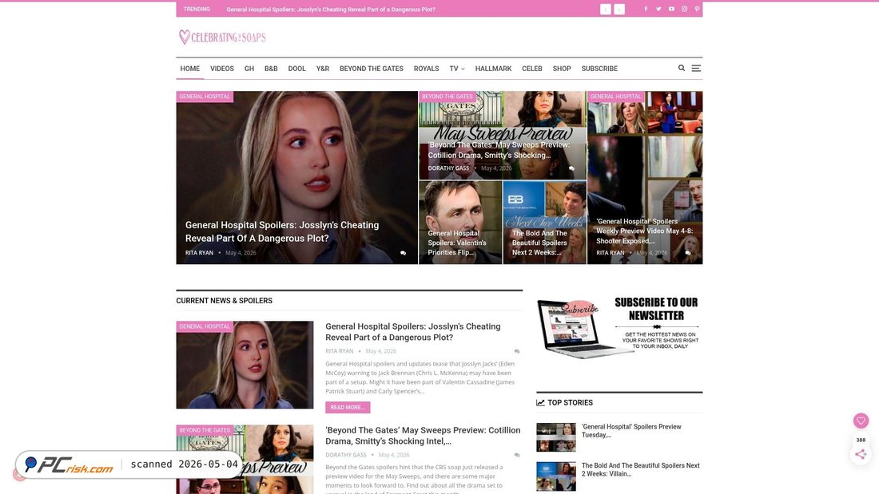This screenshot has width=879, height=494.
Task: Open the ROYALS menu item
Action: tap(427, 69)
